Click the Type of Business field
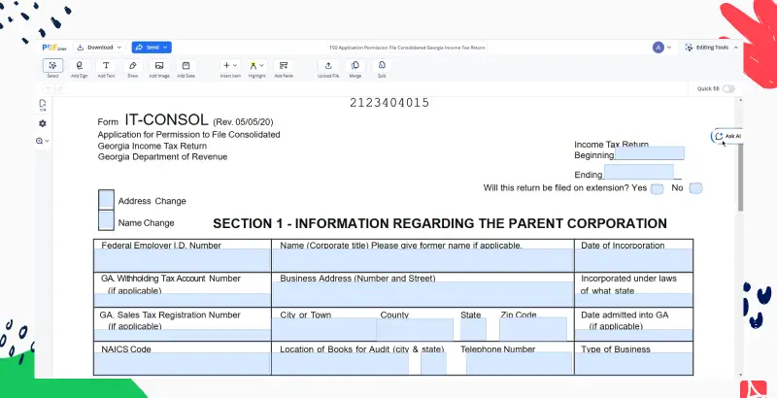Image resolution: width=777 pixels, height=398 pixels. 634,363
